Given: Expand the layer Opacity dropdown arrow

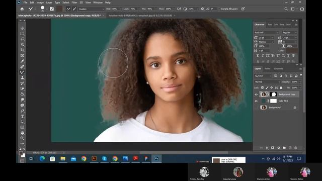Looking at the screenshot, I should (300, 81).
